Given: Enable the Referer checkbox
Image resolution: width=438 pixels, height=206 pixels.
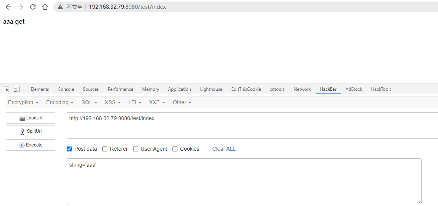Looking at the screenshot, I should 105,149.
